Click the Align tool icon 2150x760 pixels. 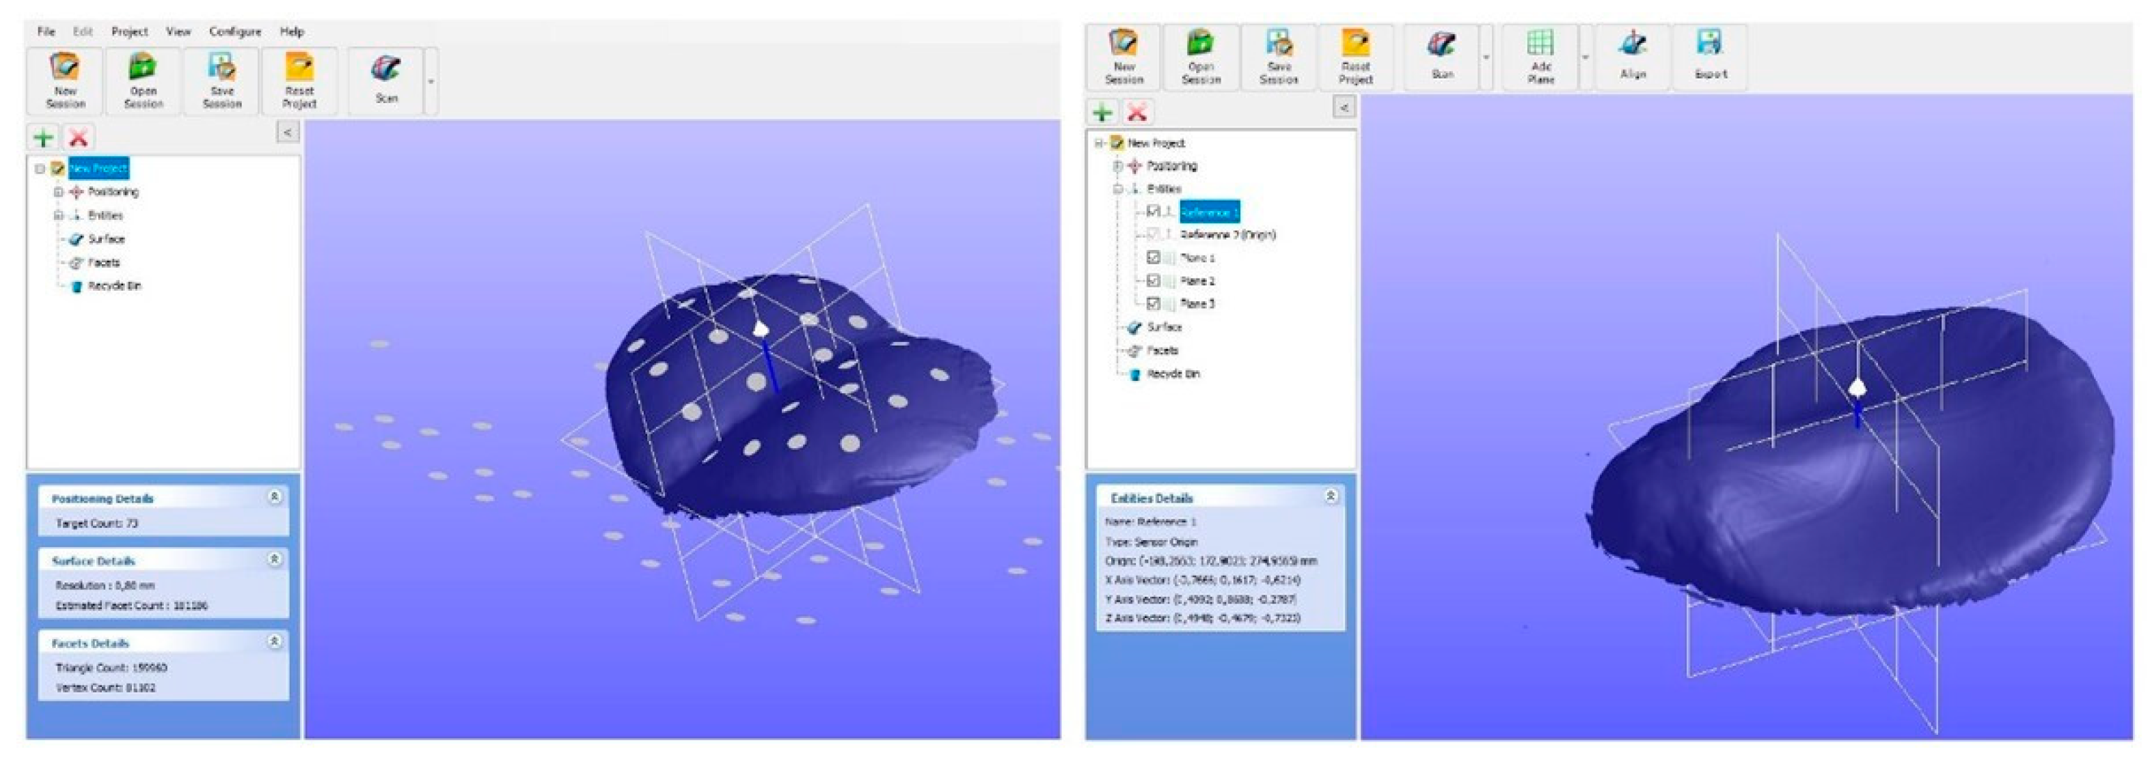(1633, 56)
